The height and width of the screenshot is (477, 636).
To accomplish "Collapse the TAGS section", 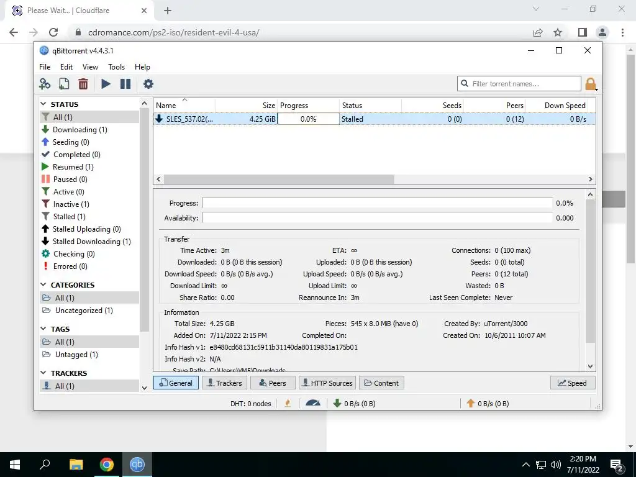I will pyautogui.click(x=43, y=329).
